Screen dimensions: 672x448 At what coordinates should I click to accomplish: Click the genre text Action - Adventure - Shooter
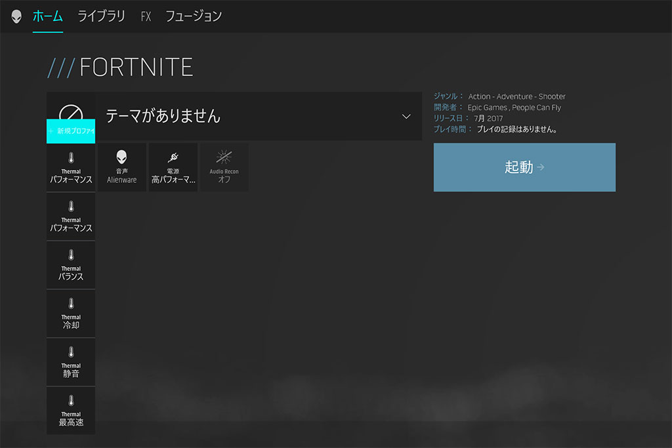pyautogui.click(x=516, y=96)
